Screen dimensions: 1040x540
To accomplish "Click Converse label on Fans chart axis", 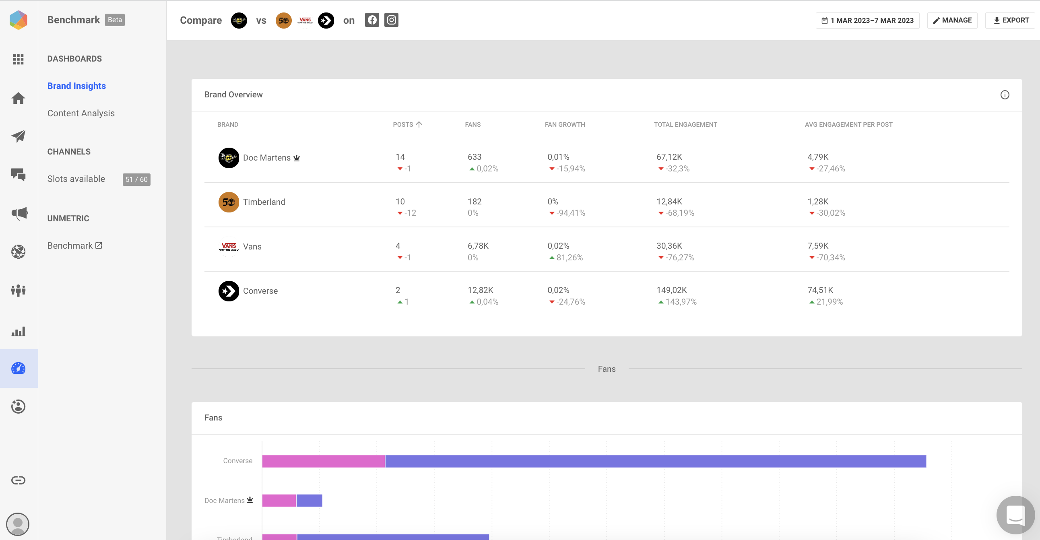I will point(238,461).
